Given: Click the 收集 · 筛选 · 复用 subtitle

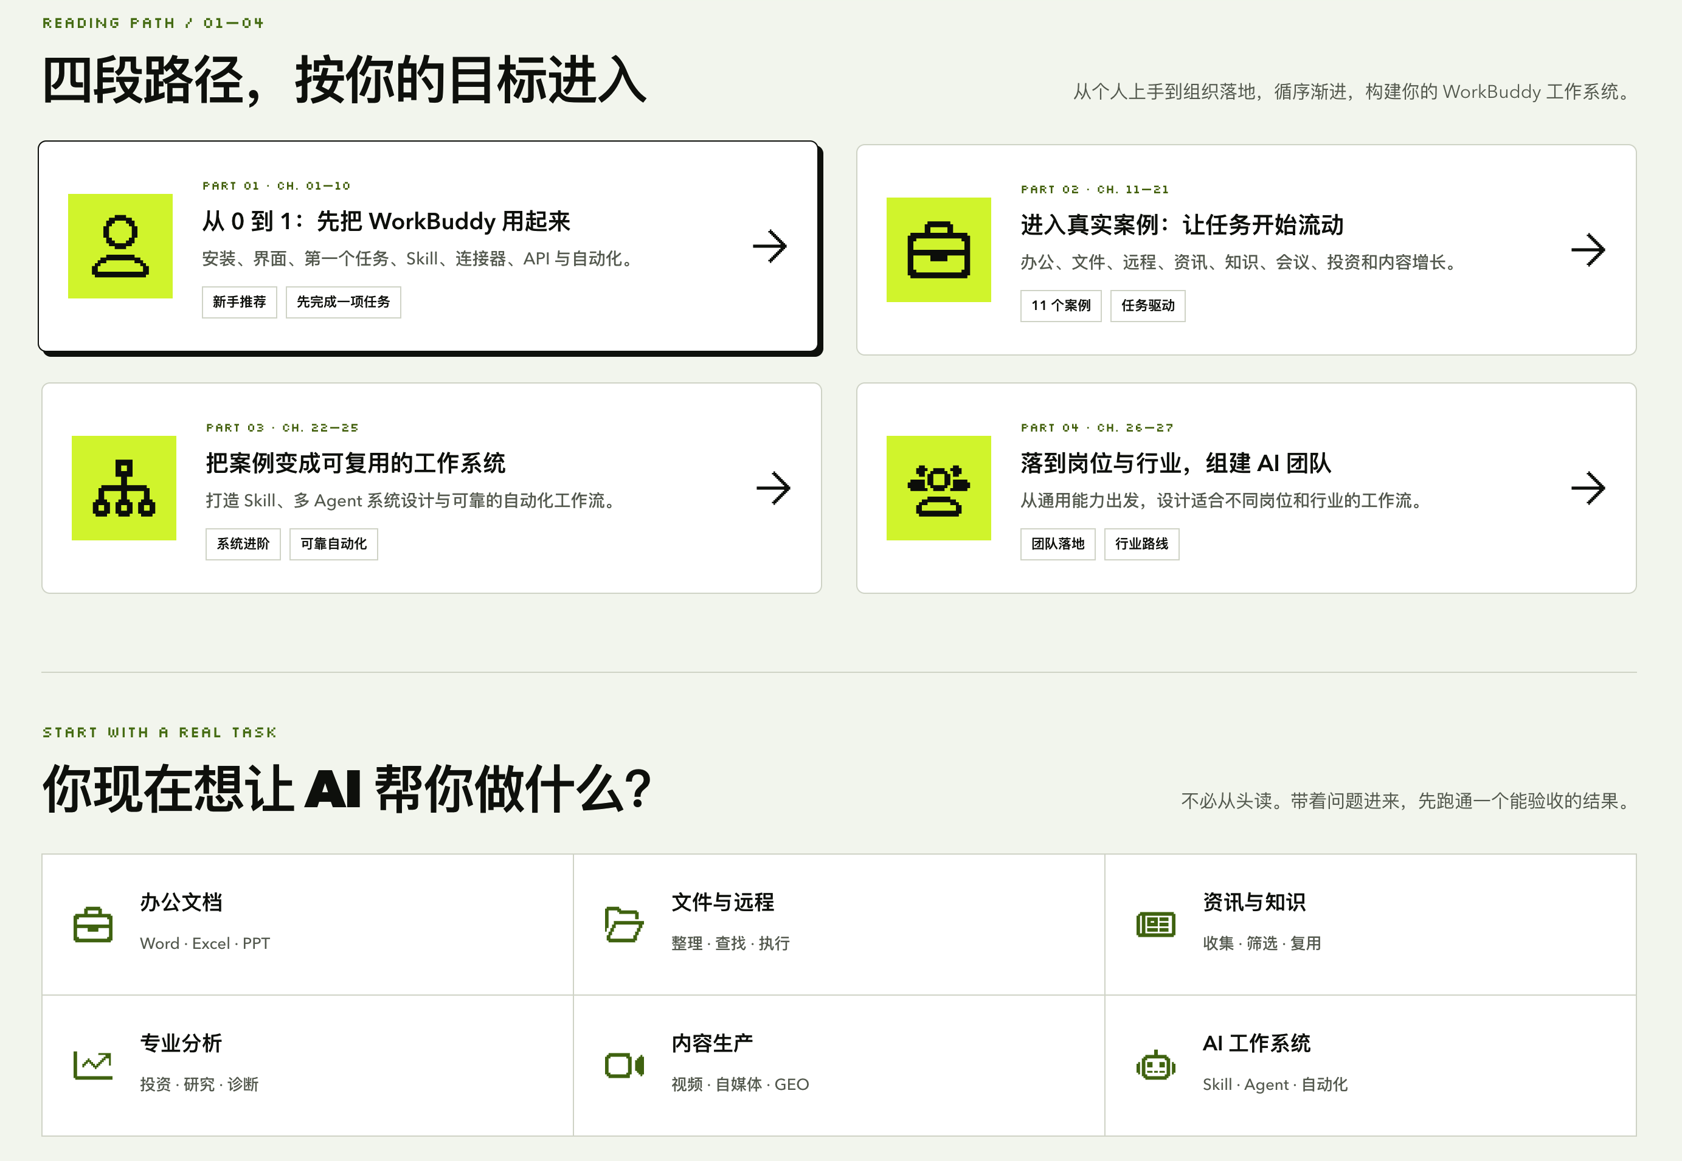Looking at the screenshot, I should (1261, 943).
